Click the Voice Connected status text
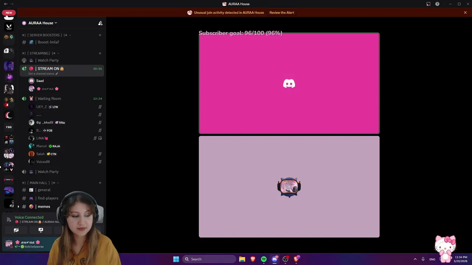 point(29,218)
